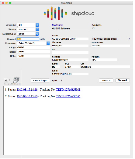The height and width of the screenshot is (159, 135).
Task: Open the Versender dropdown showing dhl
Action: 28,25
